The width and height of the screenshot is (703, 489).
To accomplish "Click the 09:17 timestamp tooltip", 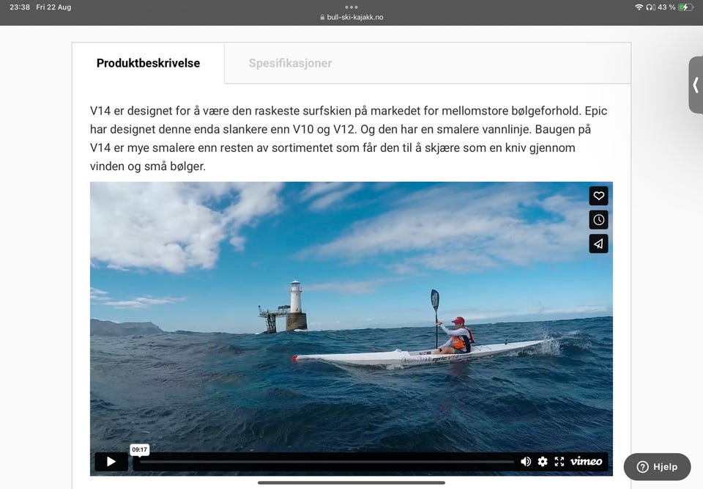I will [x=139, y=449].
